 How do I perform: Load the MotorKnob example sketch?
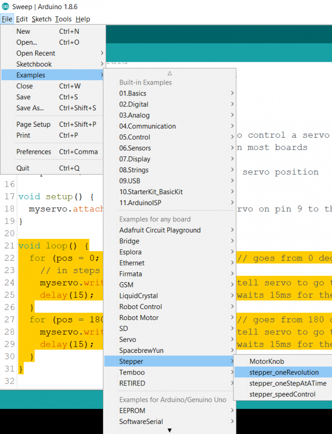(x=283, y=361)
